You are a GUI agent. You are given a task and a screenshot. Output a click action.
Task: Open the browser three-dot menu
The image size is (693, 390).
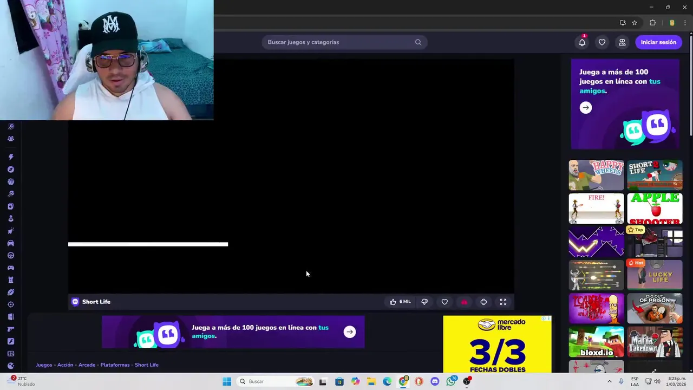(685, 23)
